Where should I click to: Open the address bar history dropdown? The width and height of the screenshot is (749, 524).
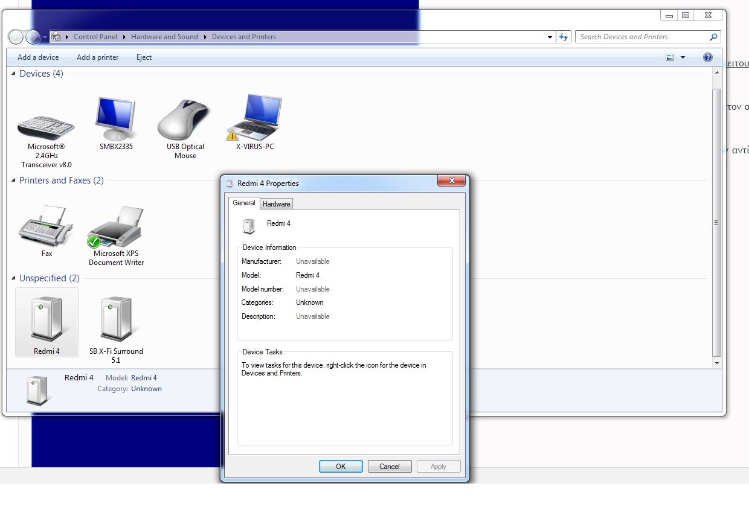coord(550,37)
